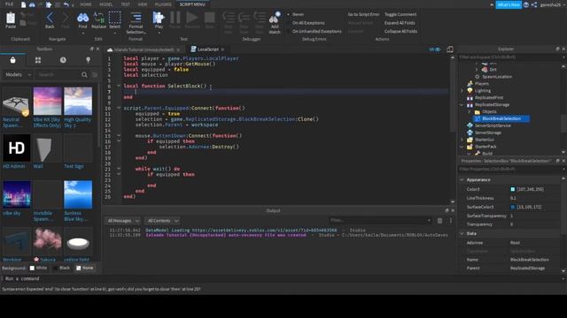Switch to the Islands Tutorial document tab
The height and width of the screenshot is (318, 567).
point(144,49)
